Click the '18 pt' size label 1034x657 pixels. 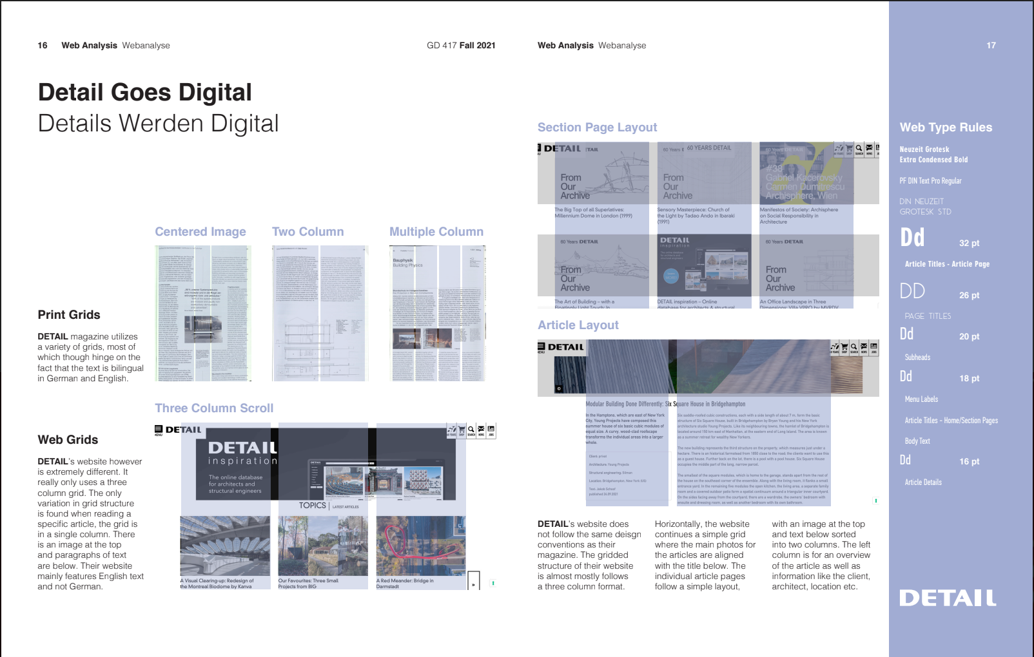(x=969, y=379)
